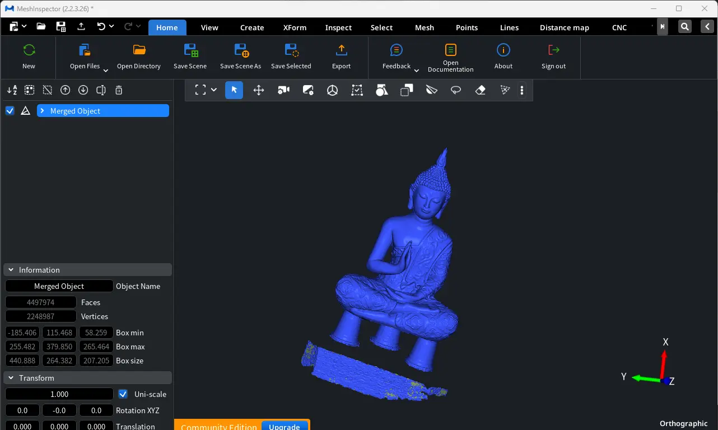718x430 pixels.
Task: Click the overlapping squares toolbar icon
Action: tap(407, 90)
